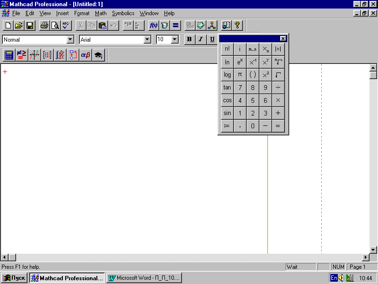This screenshot has width=378, height=284.
Task: Click the cos function button
Action: point(227,100)
